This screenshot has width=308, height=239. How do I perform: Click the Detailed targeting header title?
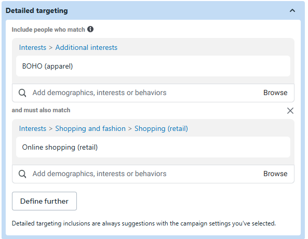(37, 10)
